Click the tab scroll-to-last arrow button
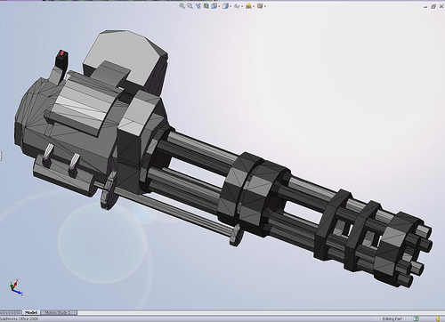The height and width of the screenshot is (322, 445). 18,313
